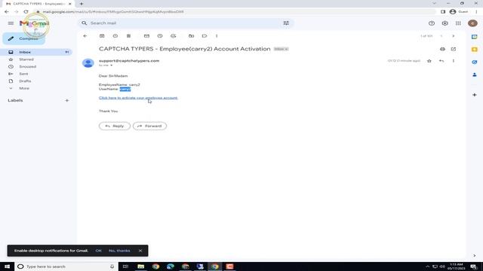Apply a label to the email
The height and width of the screenshot is (271, 483).
[x=205, y=36]
